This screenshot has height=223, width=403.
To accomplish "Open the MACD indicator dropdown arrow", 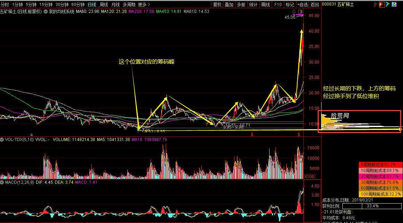I will [2, 182].
